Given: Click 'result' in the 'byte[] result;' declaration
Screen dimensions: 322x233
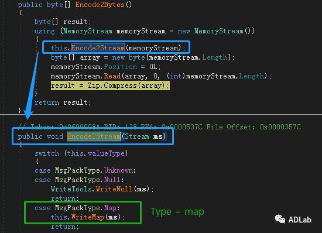Looking at the screenshot, I should [x=75, y=22].
